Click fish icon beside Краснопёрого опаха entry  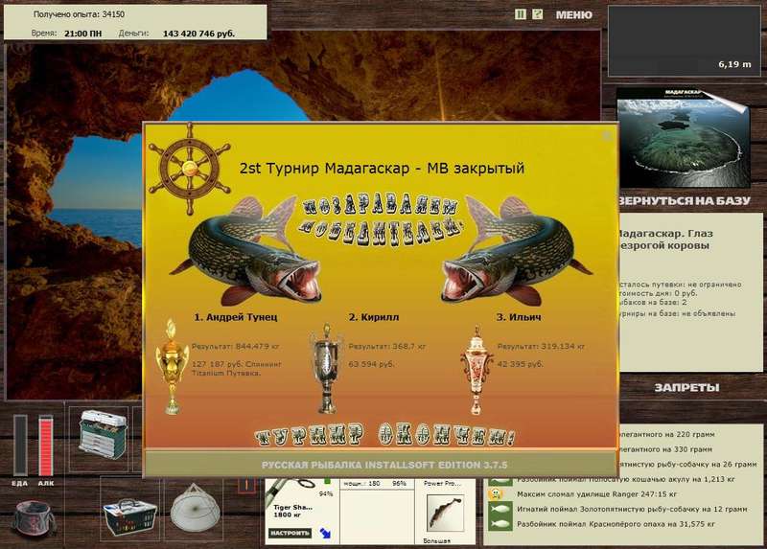500,524
